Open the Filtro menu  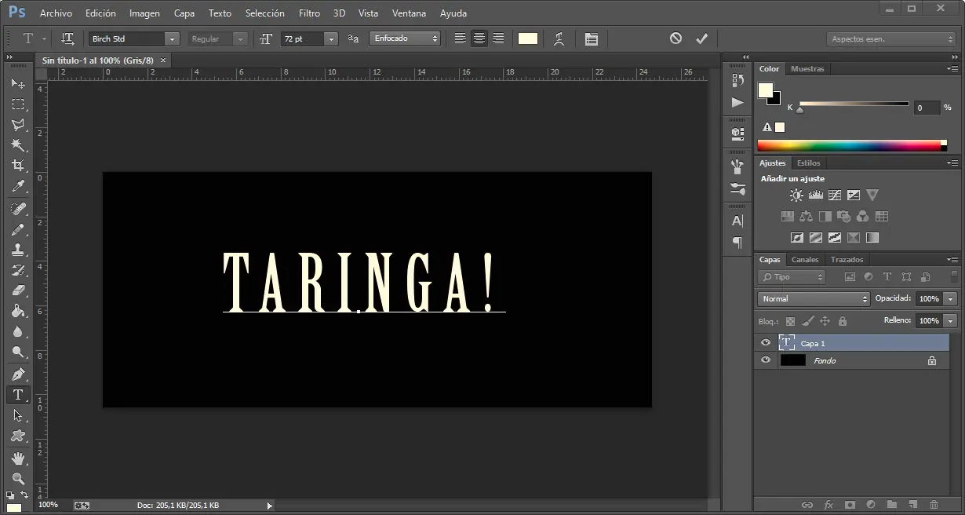pyautogui.click(x=309, y=13)
